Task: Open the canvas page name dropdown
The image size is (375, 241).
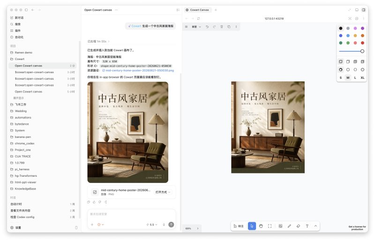Action: click(x=196, y=27)
